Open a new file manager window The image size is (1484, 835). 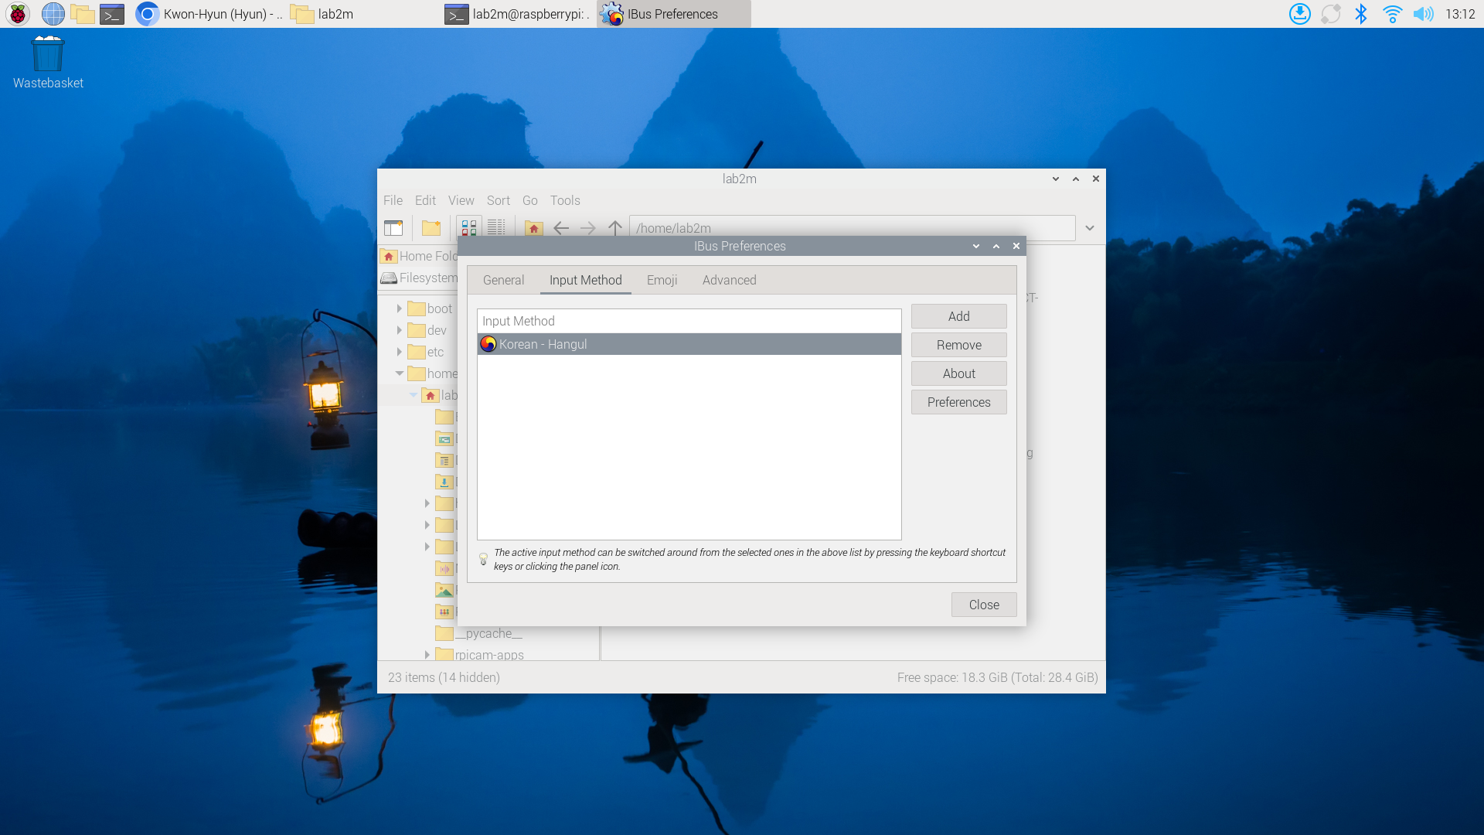tap(394, 227)
